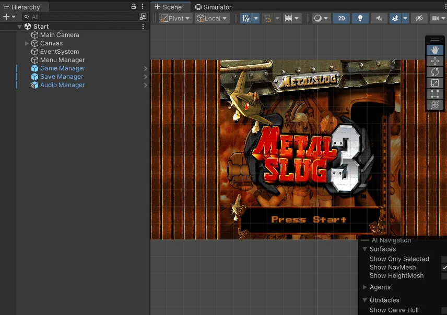Viewport: 447px width, 315px height.
Task: Select the combined Transform tool
Action: [435, 105]
